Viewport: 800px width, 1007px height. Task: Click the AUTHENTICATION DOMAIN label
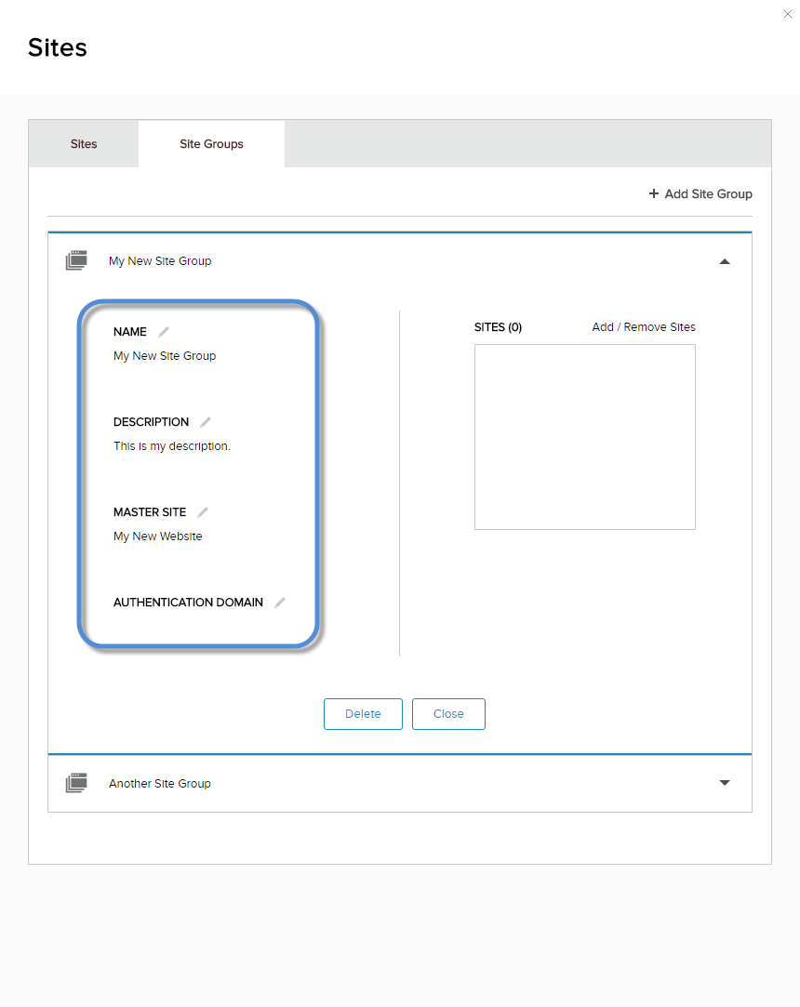pos(188,603)
